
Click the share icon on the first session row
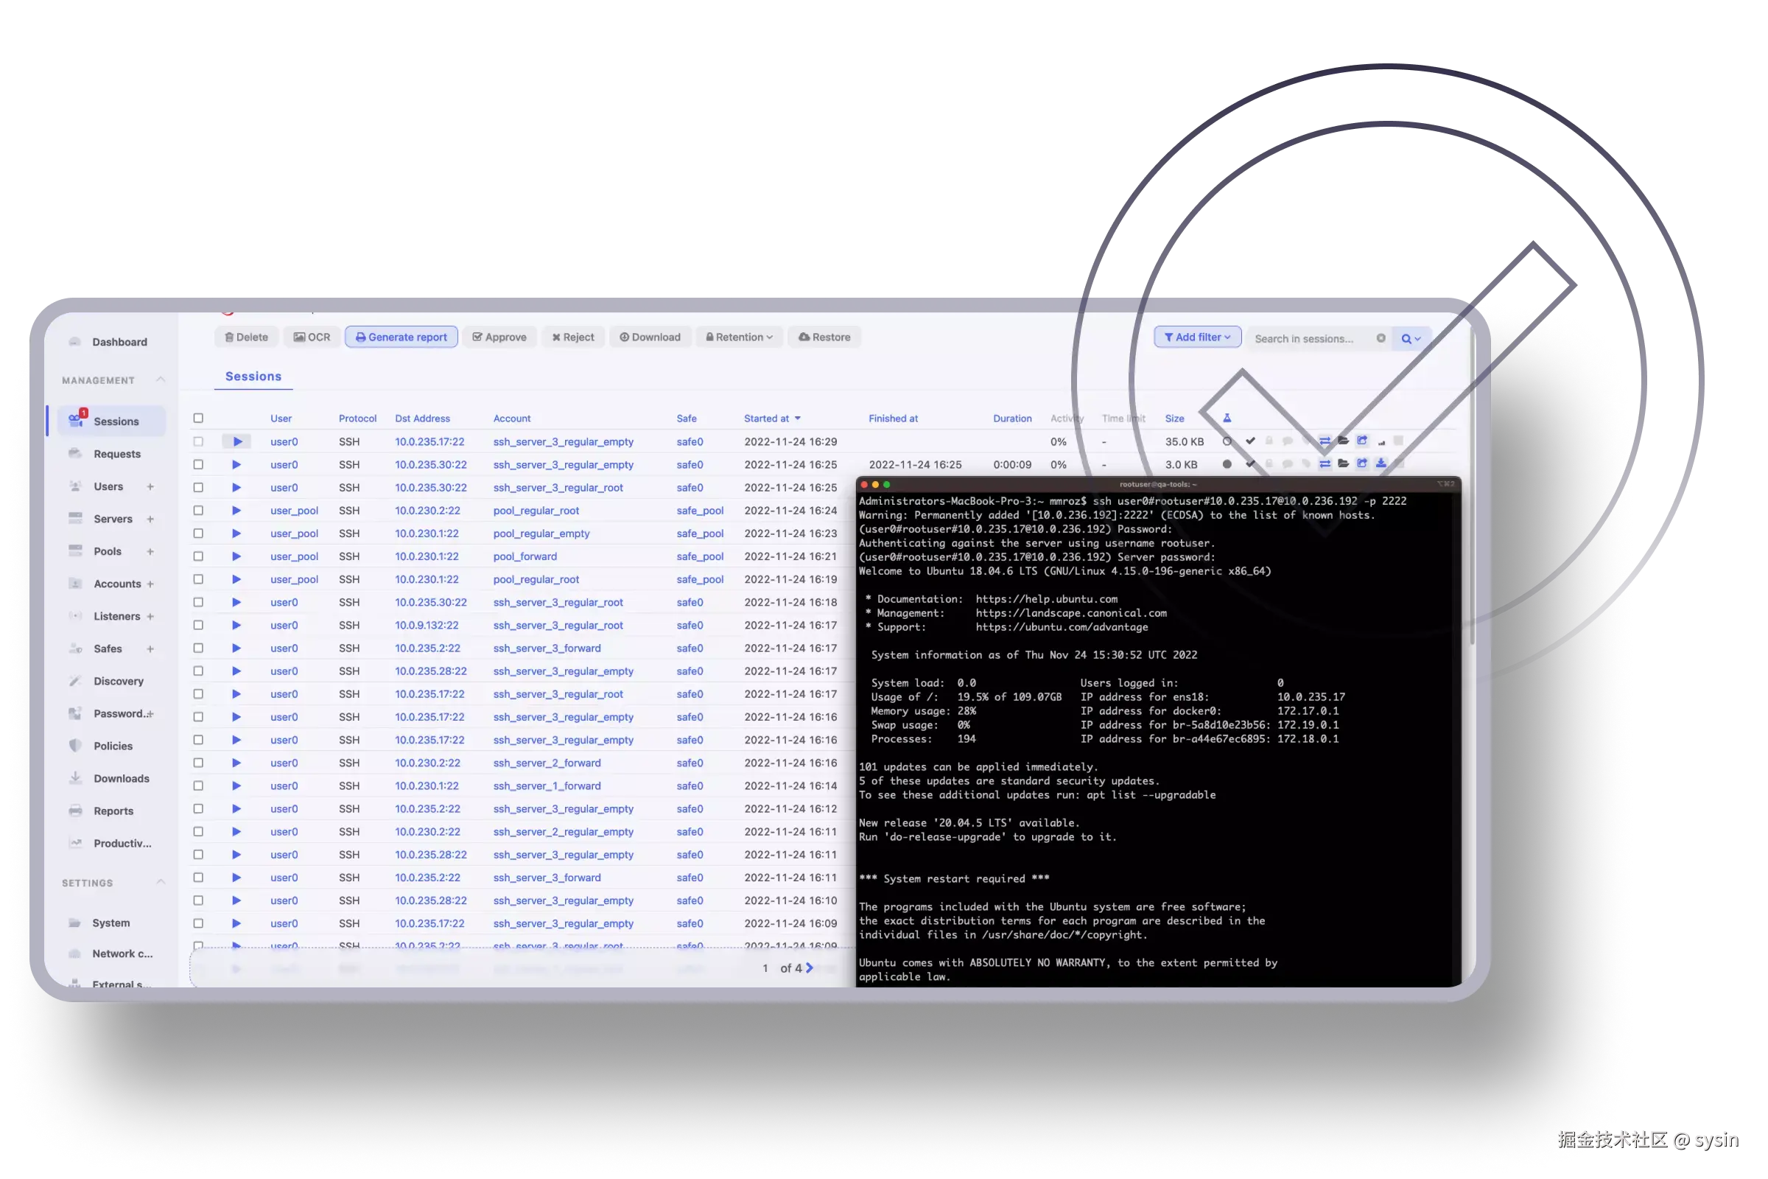click(1362, 441)
